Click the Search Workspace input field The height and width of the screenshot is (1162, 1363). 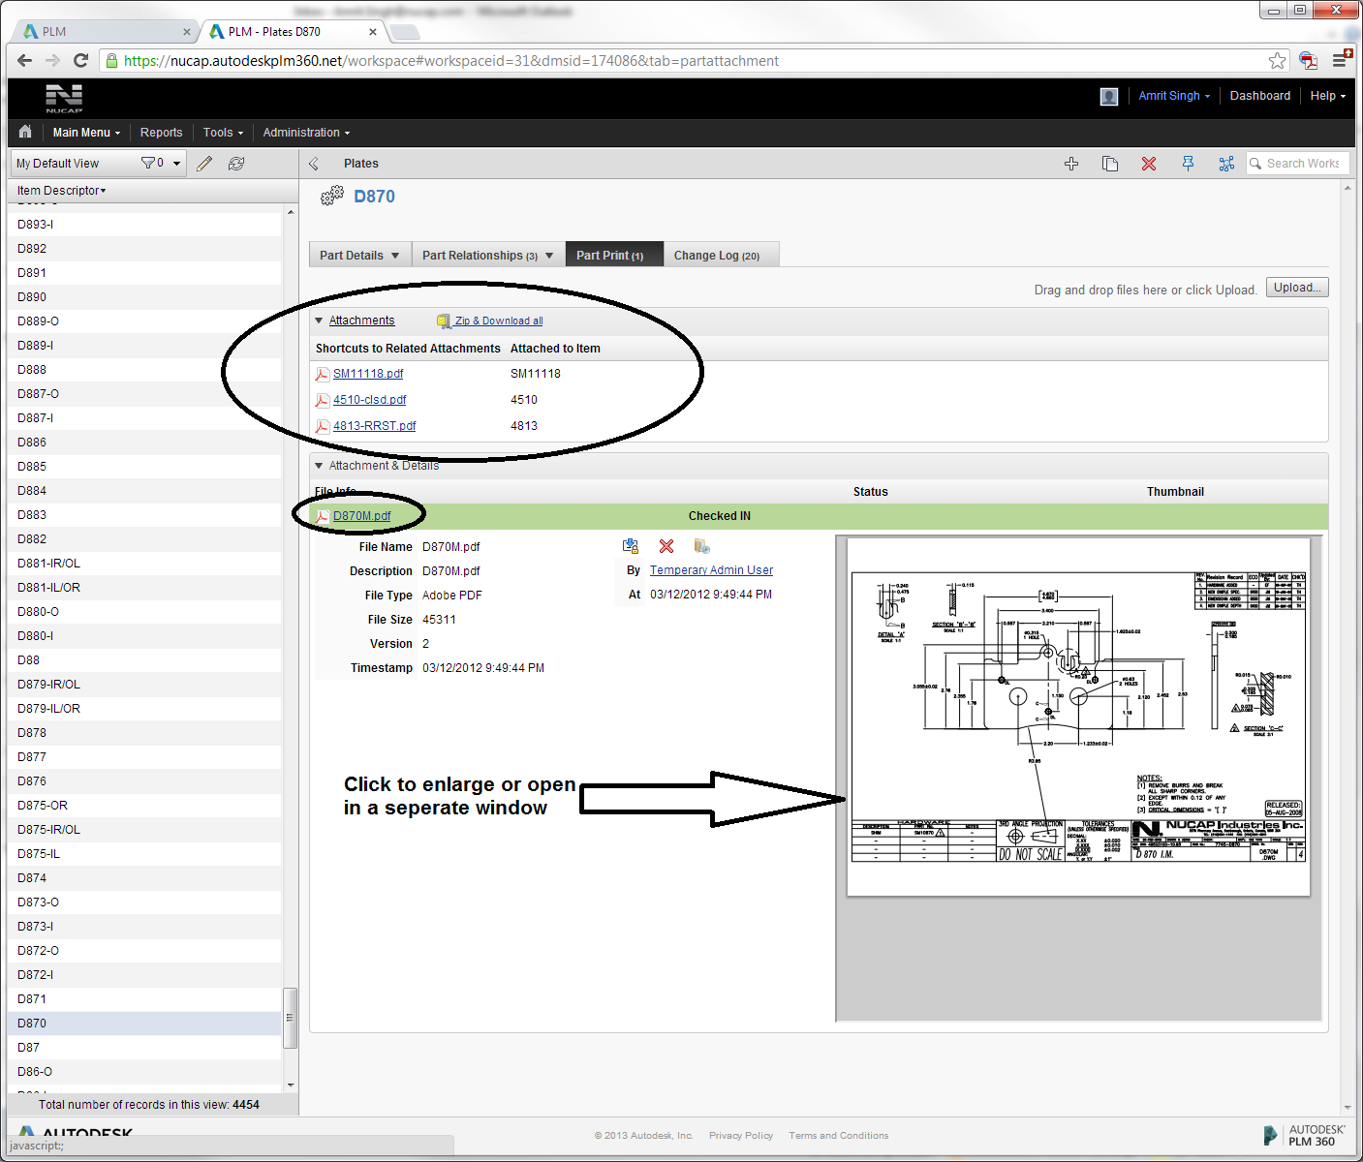pyautogui.click(x=1298, y=164)
